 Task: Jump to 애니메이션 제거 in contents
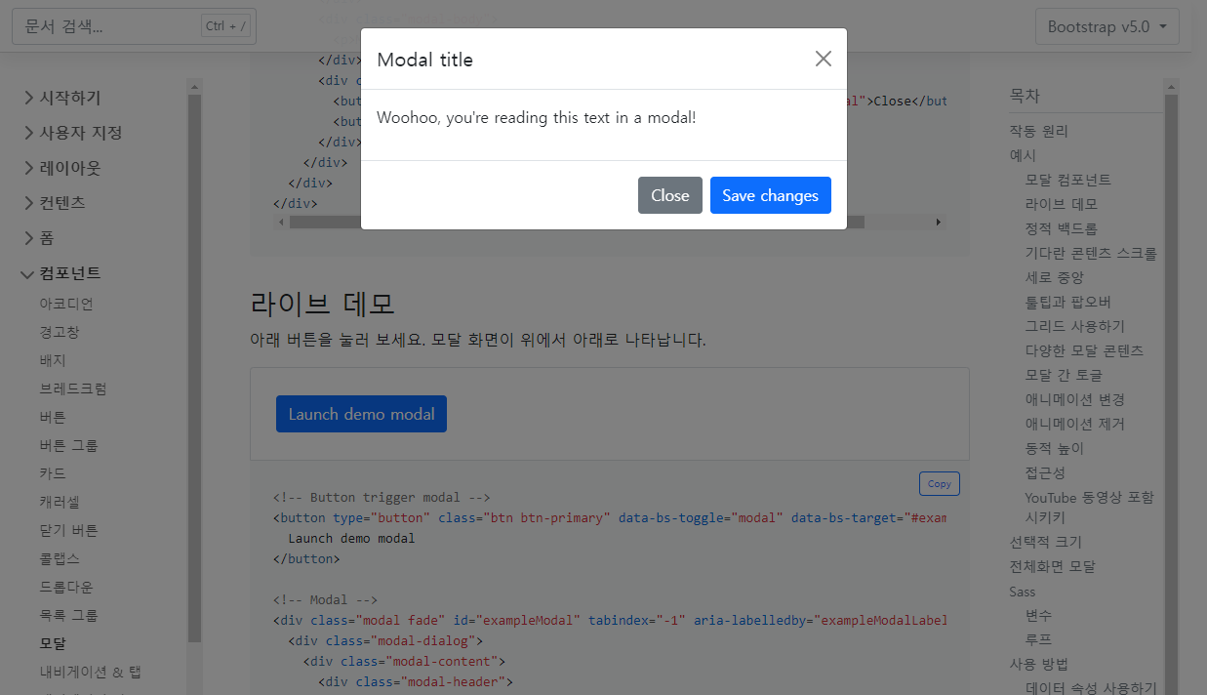point(1075,424)
